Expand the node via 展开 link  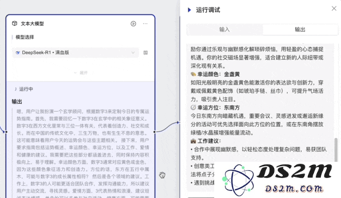pos(80,73)
